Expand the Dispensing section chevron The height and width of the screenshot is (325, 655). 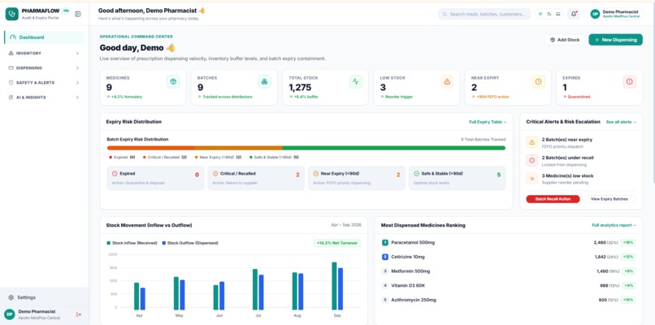coord(77,67)
